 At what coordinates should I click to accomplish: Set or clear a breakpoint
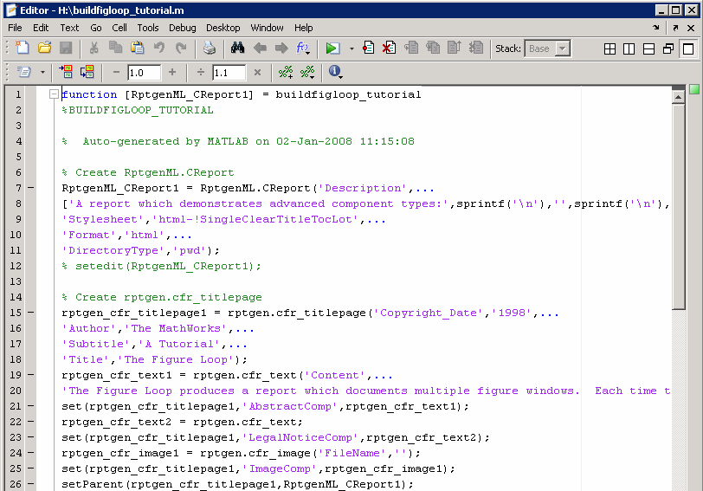pyautogui.click(x=369, y=48)
